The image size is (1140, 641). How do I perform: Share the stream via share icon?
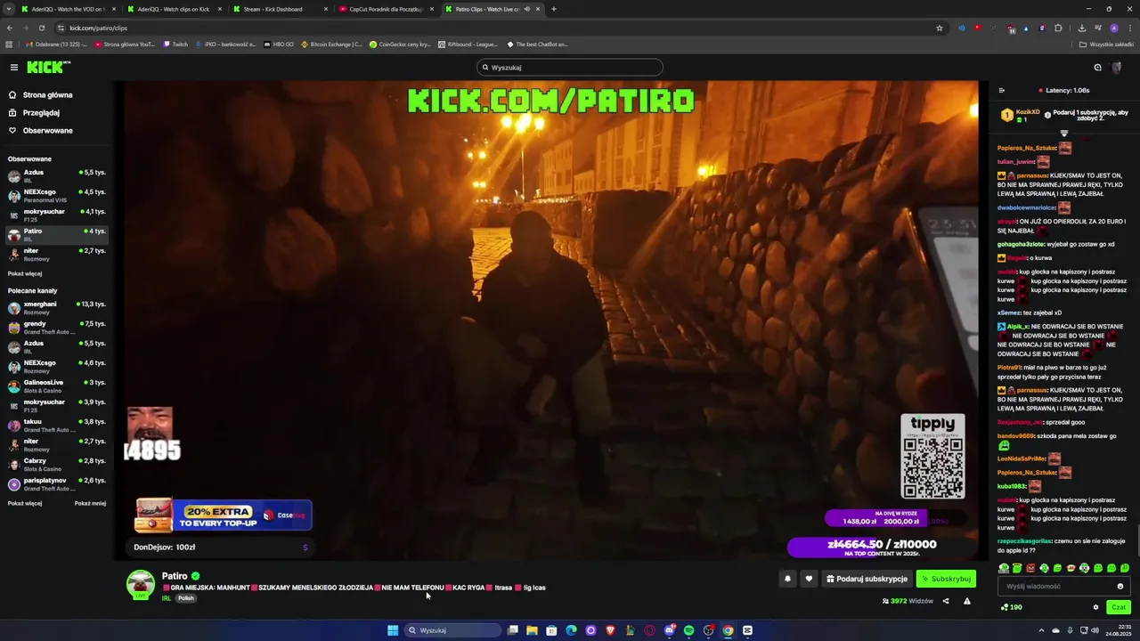(x=946, y=601)
